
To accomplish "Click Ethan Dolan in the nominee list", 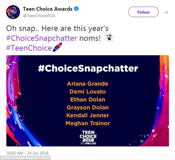I will [x=87, y=99].
